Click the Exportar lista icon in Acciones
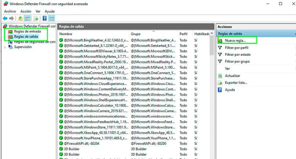The width and height of the screenshot is (296, 159). click(220, 83)
